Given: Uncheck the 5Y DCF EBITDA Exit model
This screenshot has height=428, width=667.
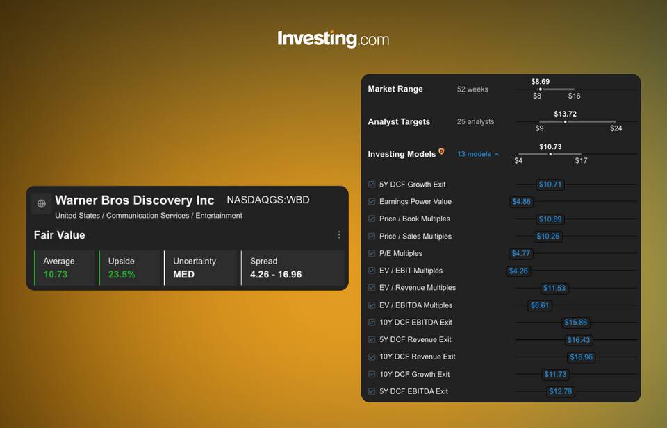Looking at the screenshot, I should pos(371,391).
